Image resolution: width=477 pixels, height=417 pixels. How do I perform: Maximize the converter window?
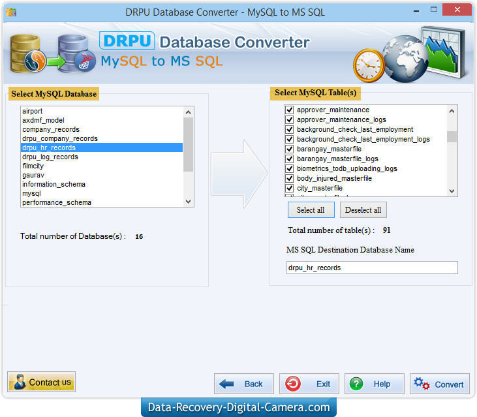click(x=434, y=10)
